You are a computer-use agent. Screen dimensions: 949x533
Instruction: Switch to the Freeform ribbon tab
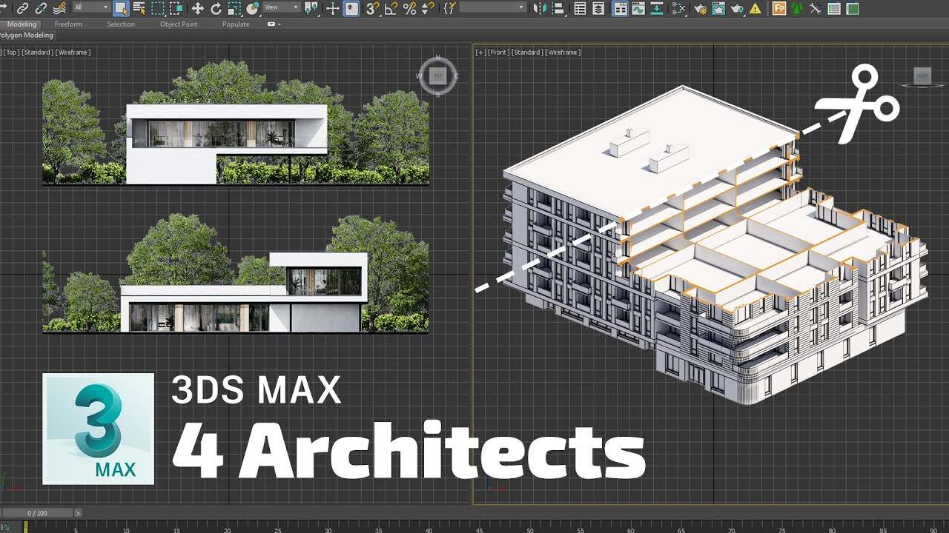coord(68,24)
